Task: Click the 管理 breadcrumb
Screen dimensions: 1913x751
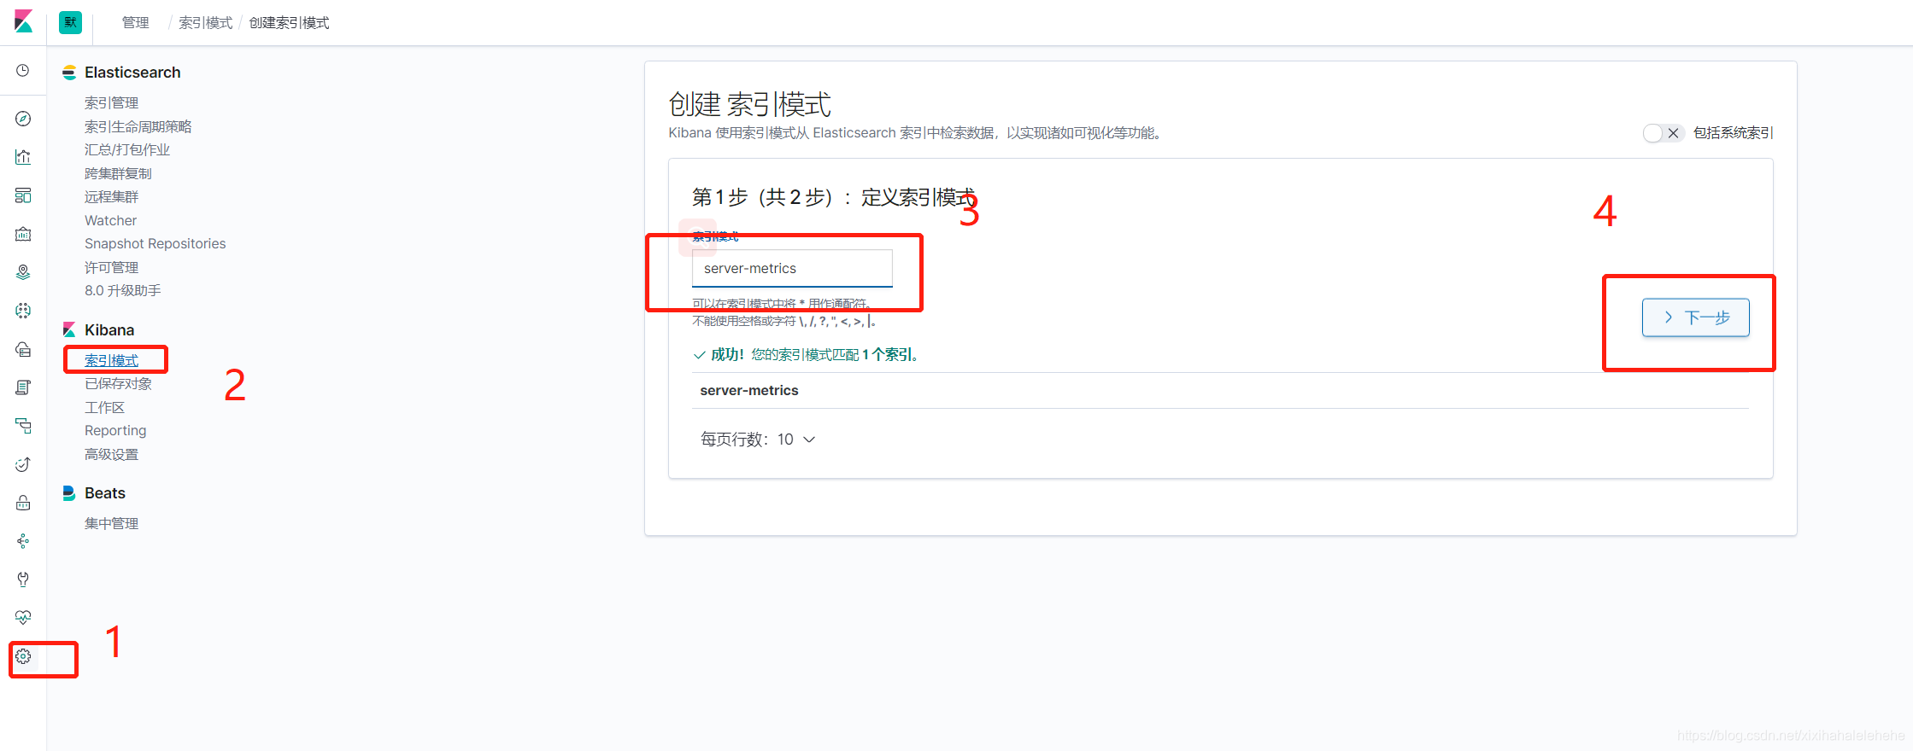Action: point(135,23)
